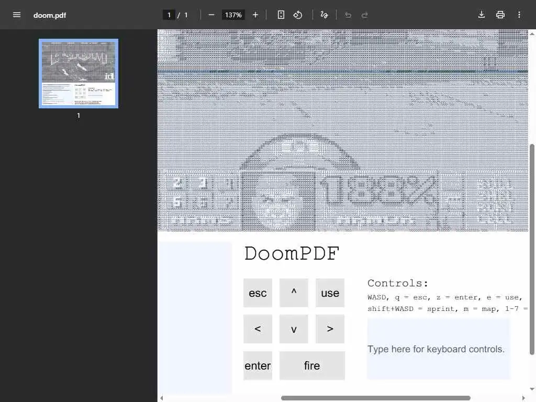Click the enter game button
The image size is (536, 402).
[x=258, y=365]
